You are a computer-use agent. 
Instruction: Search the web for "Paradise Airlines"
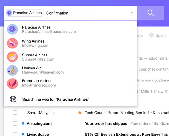[x=71, y=99]
